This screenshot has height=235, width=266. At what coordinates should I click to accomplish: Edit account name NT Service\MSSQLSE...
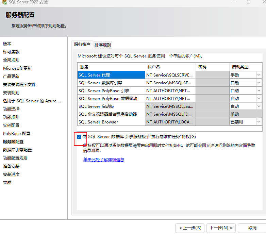click(x=170, y=83)
